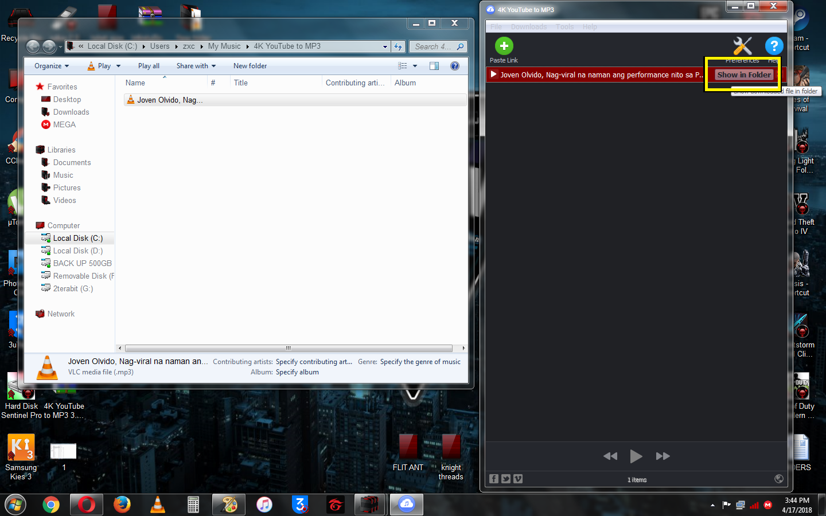Go forward in Explorer window
826x516 pixels.
coord(49,46)
